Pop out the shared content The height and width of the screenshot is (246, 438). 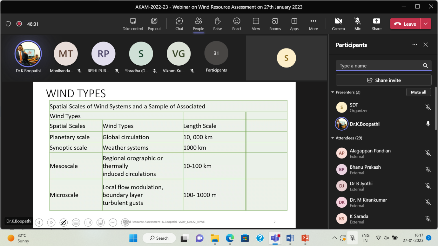point(154,24)
